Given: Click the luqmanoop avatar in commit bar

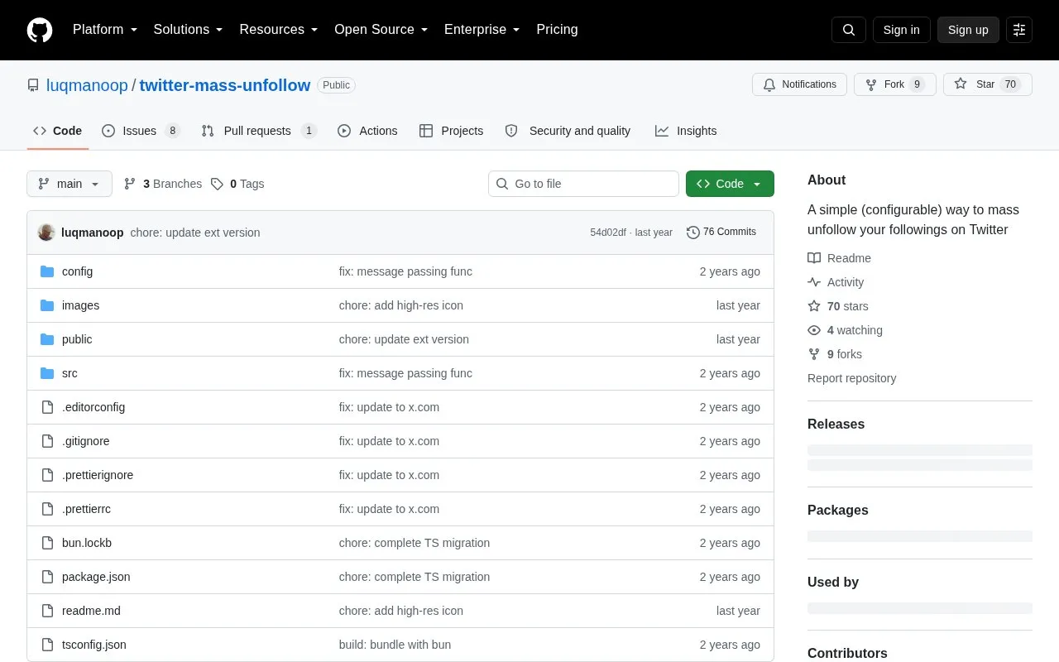Looking at the screenshot, I should click(46, 233).
